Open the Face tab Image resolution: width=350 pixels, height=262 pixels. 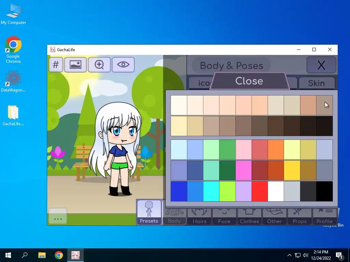[x=224, y=216]
